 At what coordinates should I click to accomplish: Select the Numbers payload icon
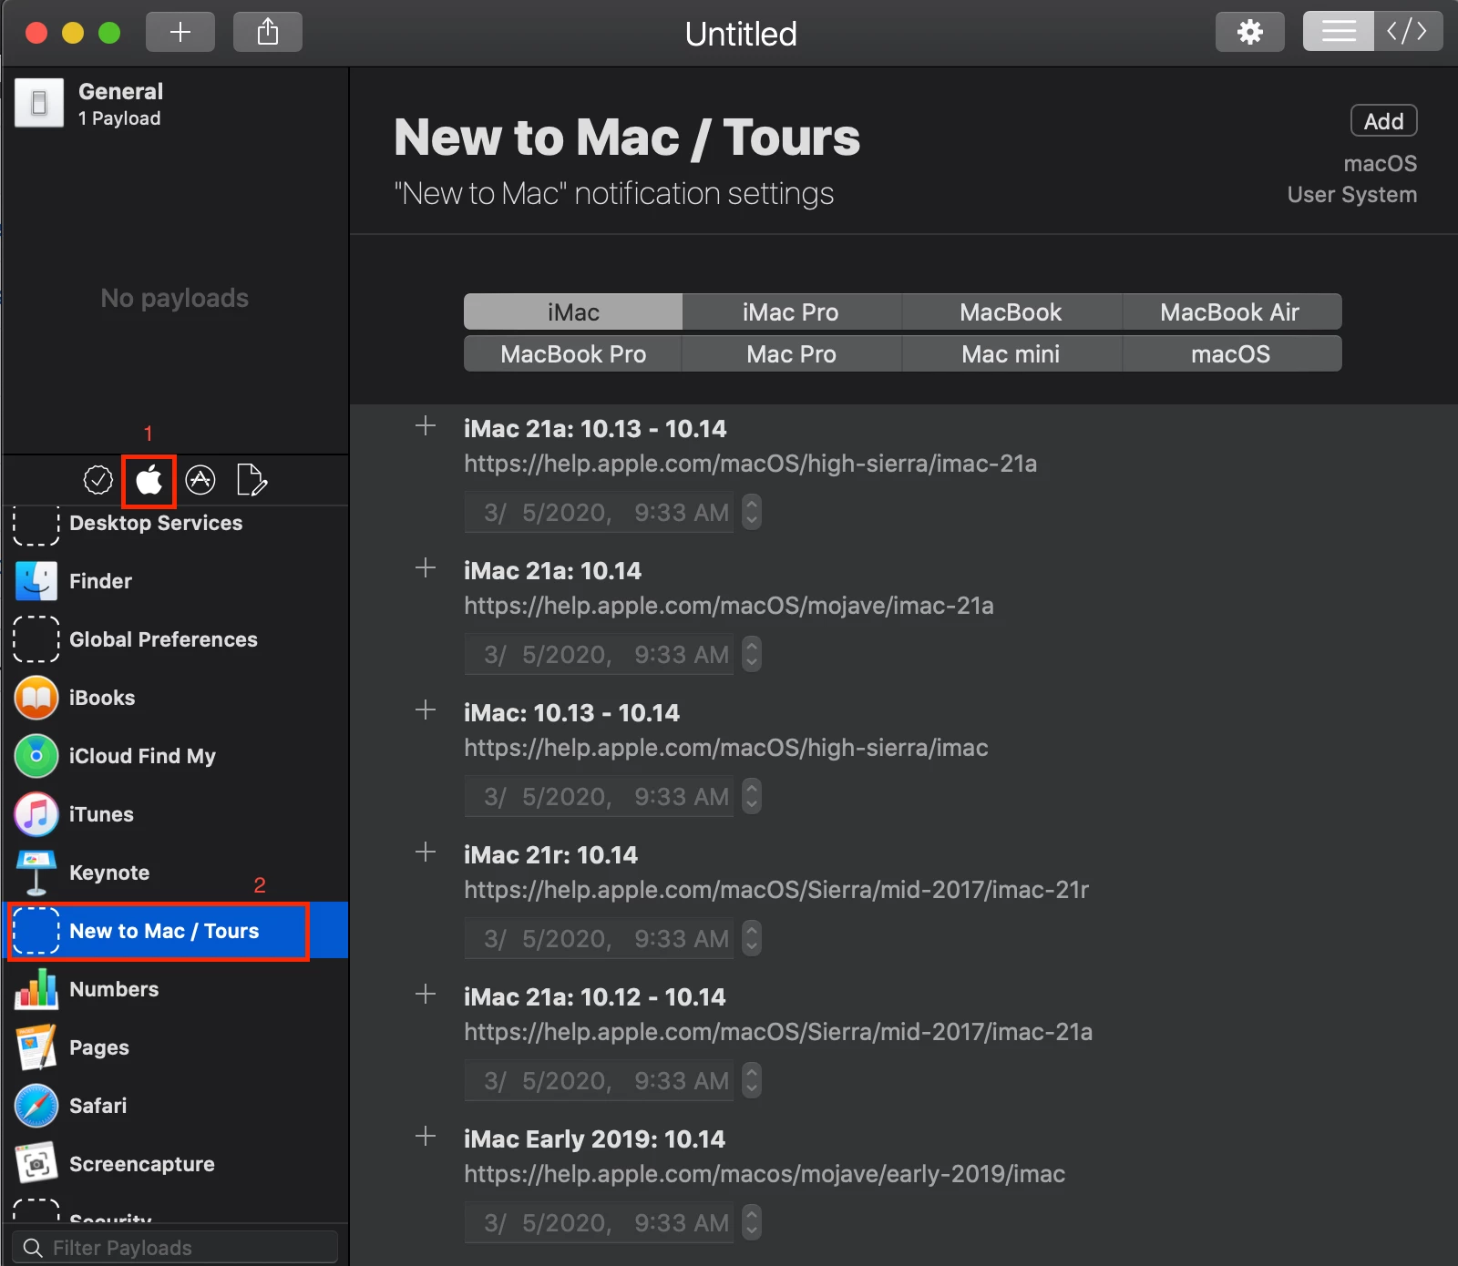36,989
